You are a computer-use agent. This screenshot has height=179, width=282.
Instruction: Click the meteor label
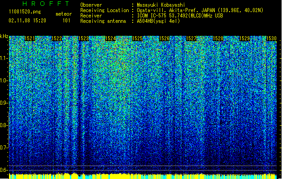[x=64, y=14]
